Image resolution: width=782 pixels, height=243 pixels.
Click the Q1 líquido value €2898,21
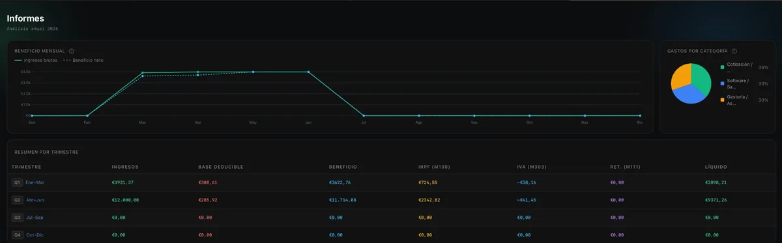coord(716,183)
